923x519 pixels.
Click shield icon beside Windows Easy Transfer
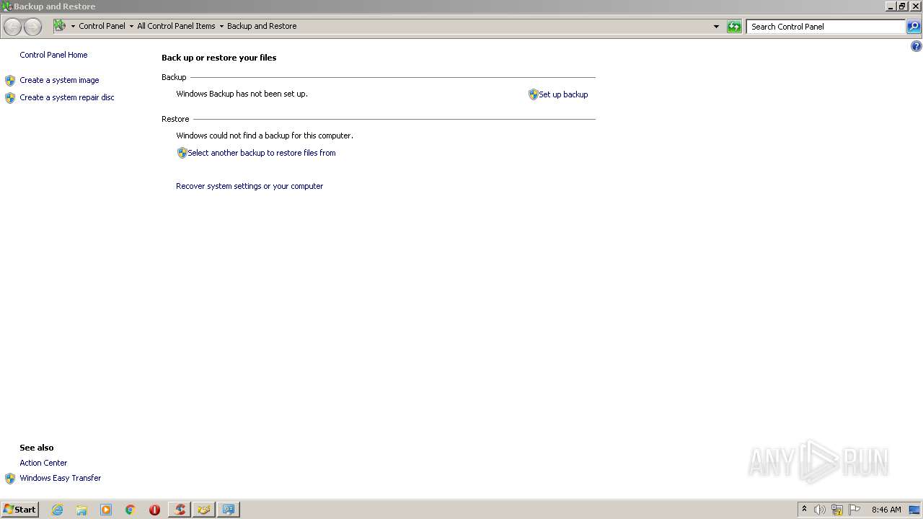point(10,478)
